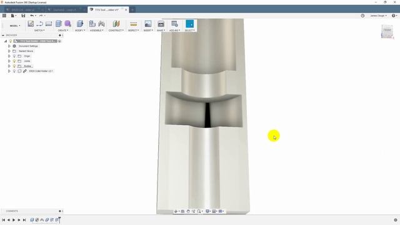Select the Offset Plane construct tool

(x=116, y=24)
